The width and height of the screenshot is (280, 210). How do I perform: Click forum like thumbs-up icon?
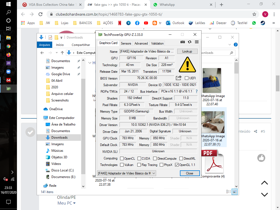point(261,158)
